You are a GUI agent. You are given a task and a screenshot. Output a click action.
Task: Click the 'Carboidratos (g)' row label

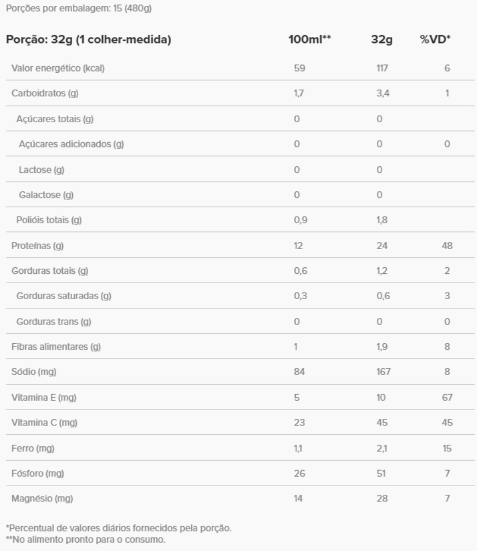tap(45, 94)
